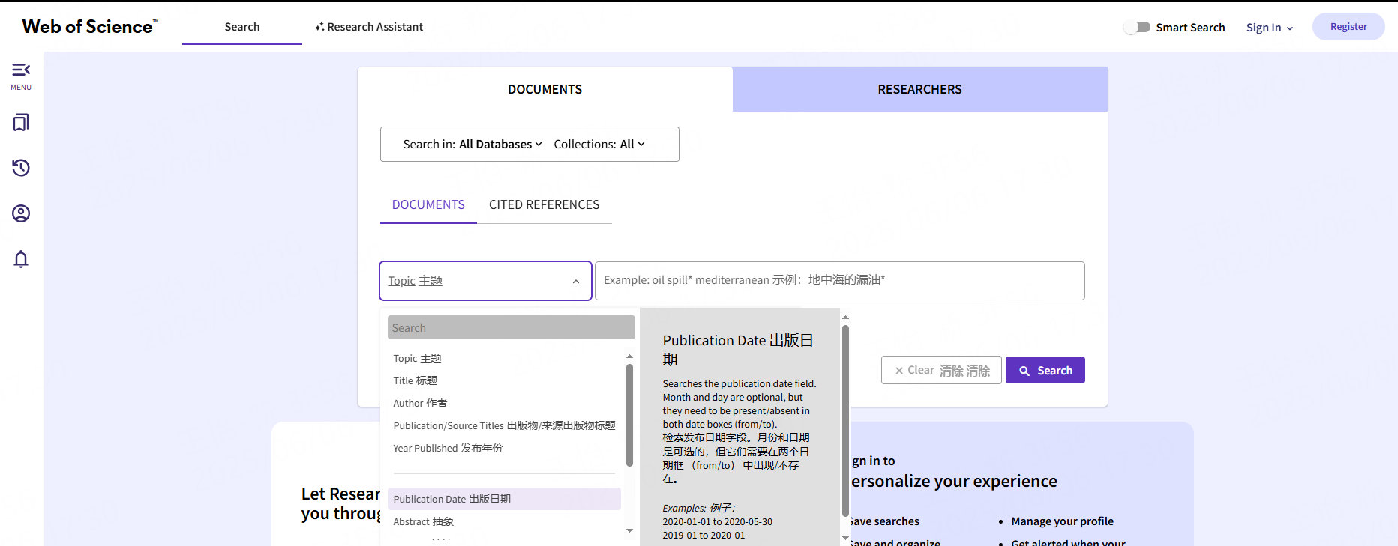The height and width of the screenshot is (546, 1398).
Task: Open the Research Assistant tab
Action: tap(369, 27)
